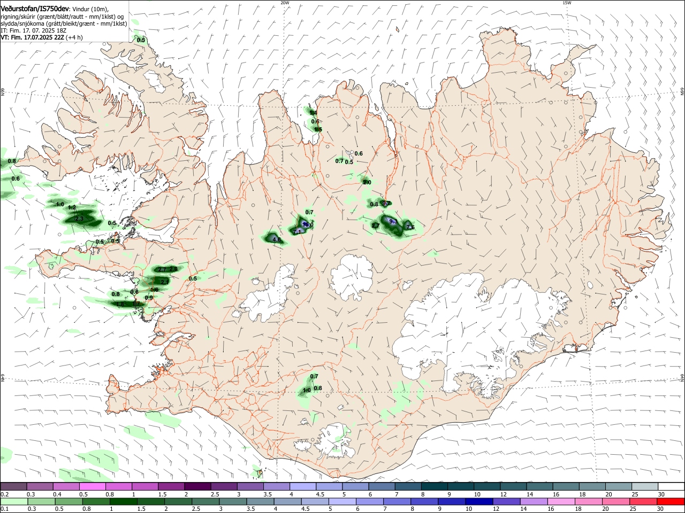685x513 pixels.
Task: Click the 0.1 label on the legend
Action: (x=4, y=509)
